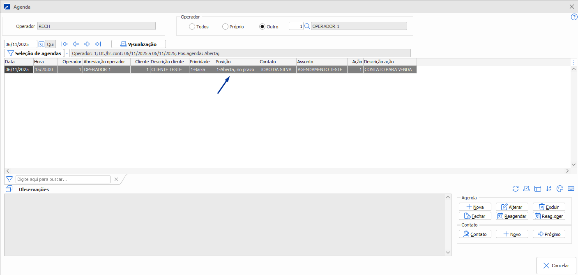Screen dimensions: 578x275
Task: Click the Contato column header
Action: (x=278, y=62)
